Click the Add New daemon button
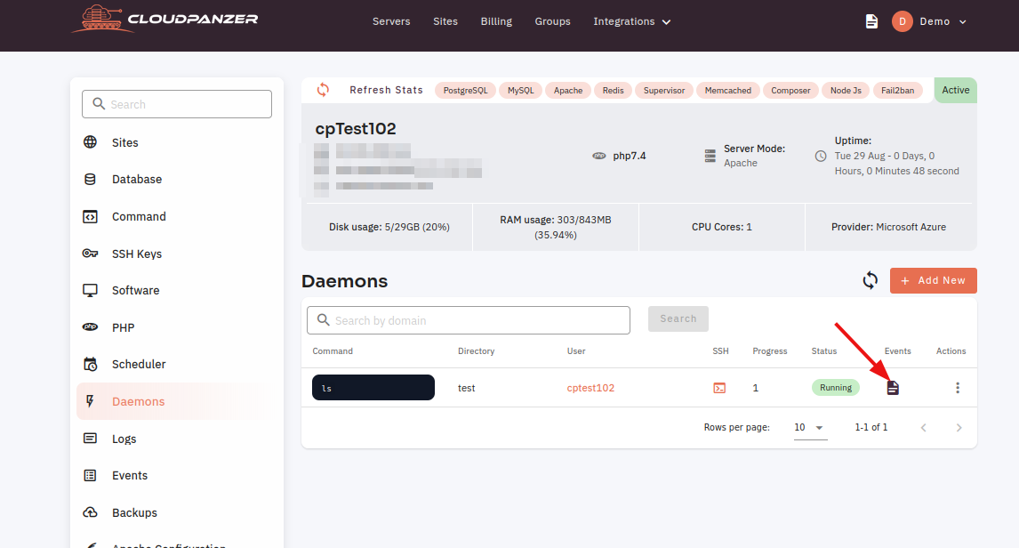1019x548 pixels. coord(934,280)
